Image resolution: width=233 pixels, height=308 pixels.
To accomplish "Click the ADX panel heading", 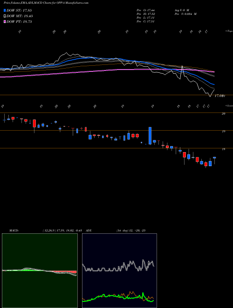I will (x=89, y=231).
